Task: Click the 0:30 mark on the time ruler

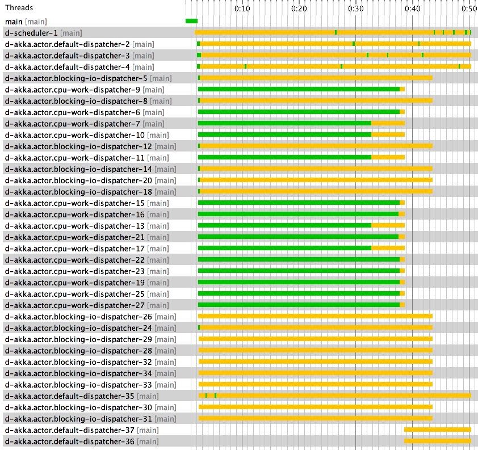Action: pos(355,9)
